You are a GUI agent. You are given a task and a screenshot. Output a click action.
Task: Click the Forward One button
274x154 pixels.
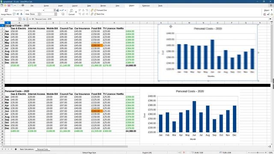click(101, 10)
